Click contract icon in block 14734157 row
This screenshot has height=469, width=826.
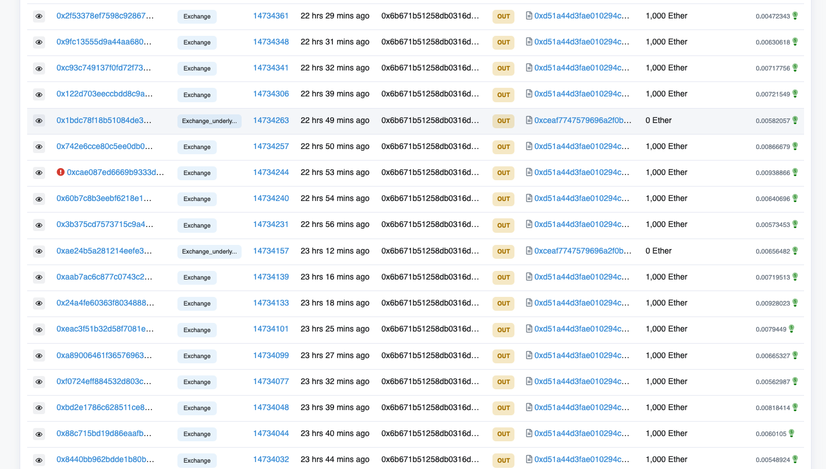coord(529,251)
